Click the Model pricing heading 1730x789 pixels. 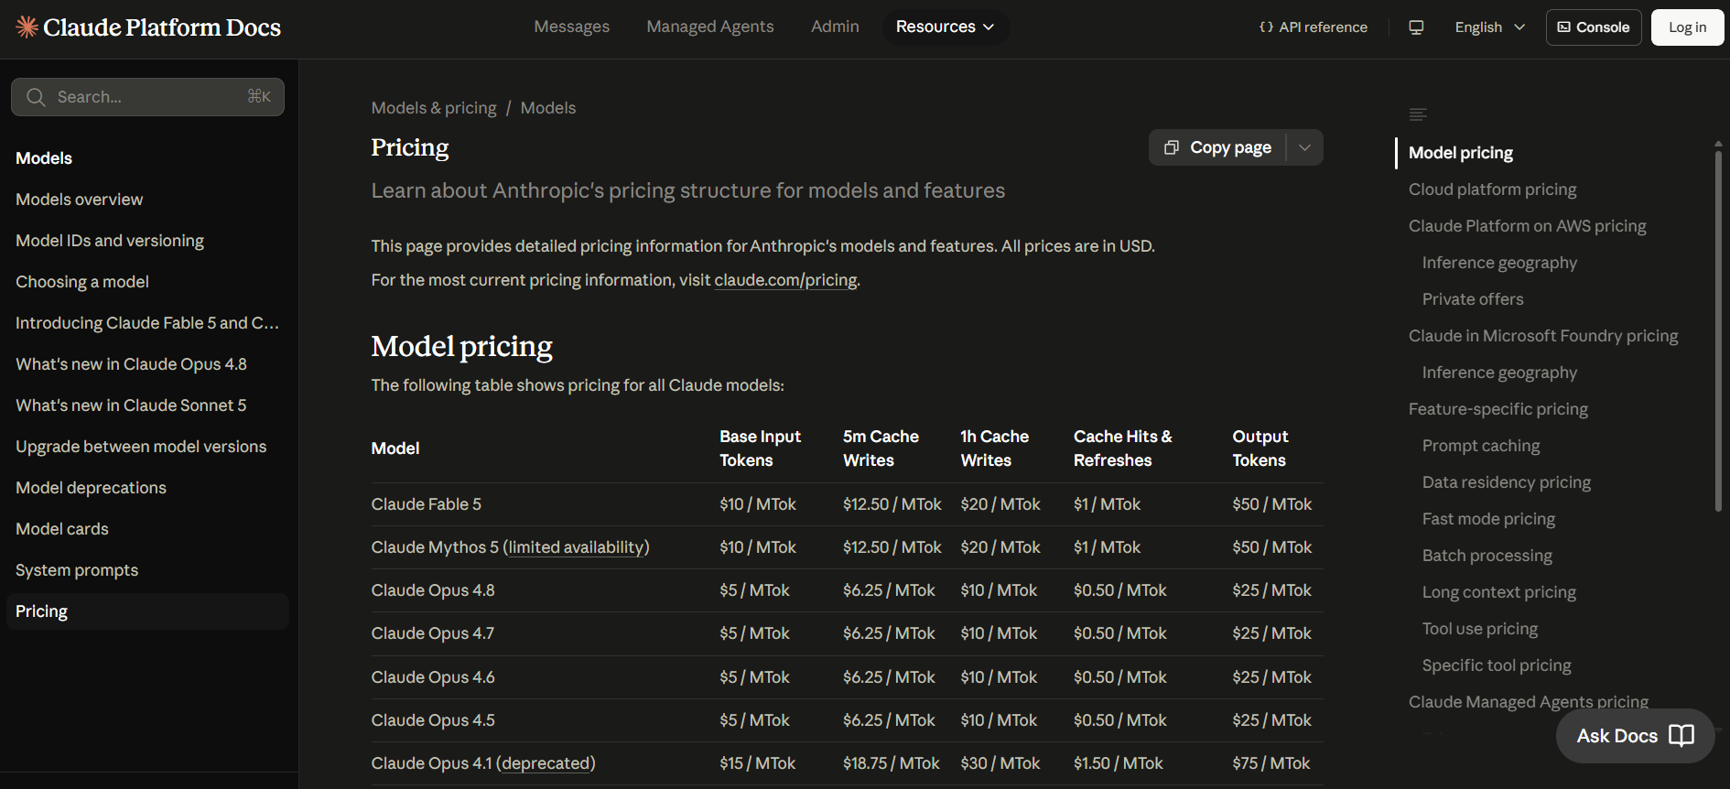pyautogui.click(x=461, y=346)
